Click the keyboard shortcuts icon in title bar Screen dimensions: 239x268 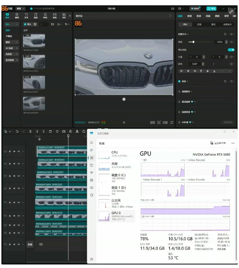point(173,8)
